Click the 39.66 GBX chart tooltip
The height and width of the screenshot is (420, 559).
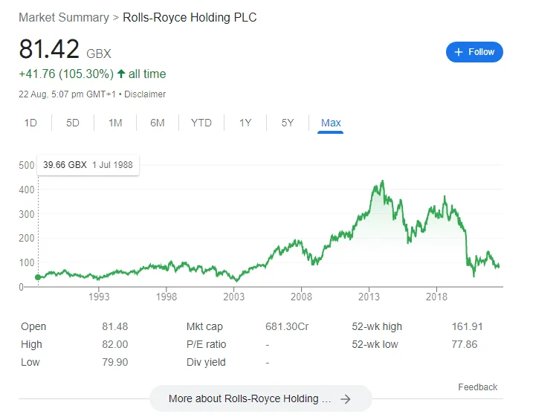(88, 165)
